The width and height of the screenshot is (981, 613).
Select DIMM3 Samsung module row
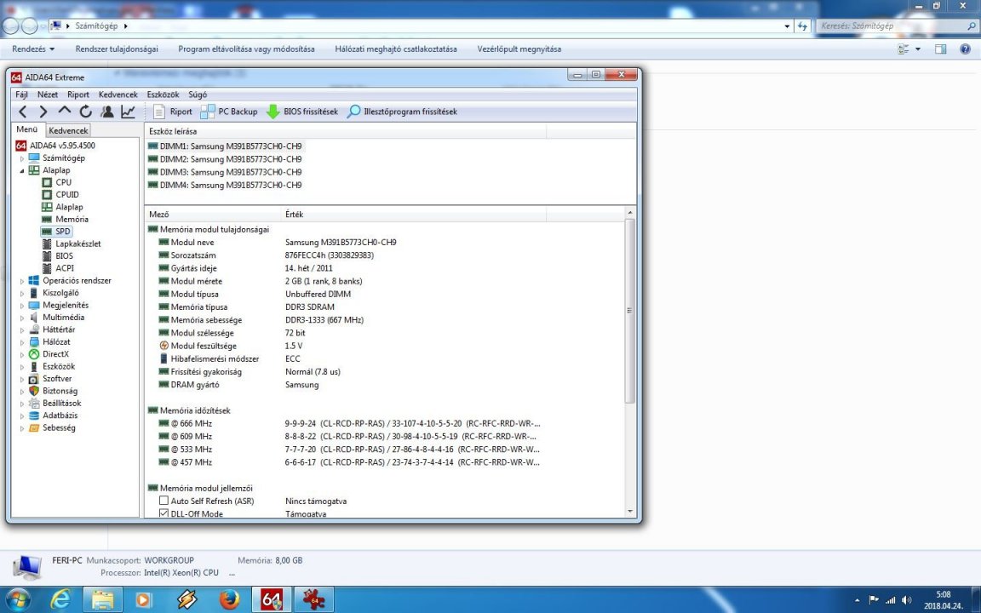point(225,172)
